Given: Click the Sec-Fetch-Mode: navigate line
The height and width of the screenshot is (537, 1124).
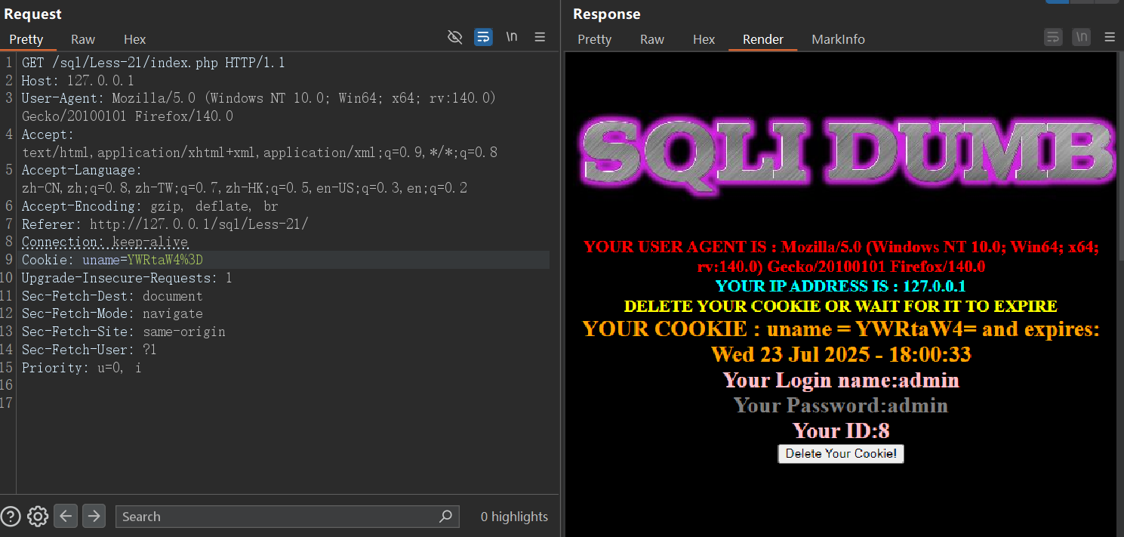Looking at the screenshot, I should [112, 313].
